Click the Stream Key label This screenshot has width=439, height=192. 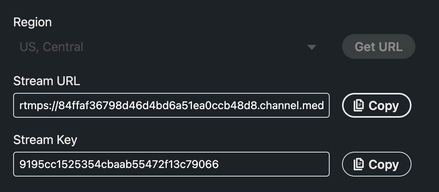click(x=45, y=140)
